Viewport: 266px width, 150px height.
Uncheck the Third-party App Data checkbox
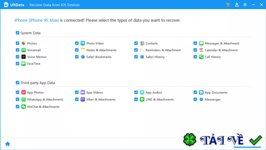point(18,82)
